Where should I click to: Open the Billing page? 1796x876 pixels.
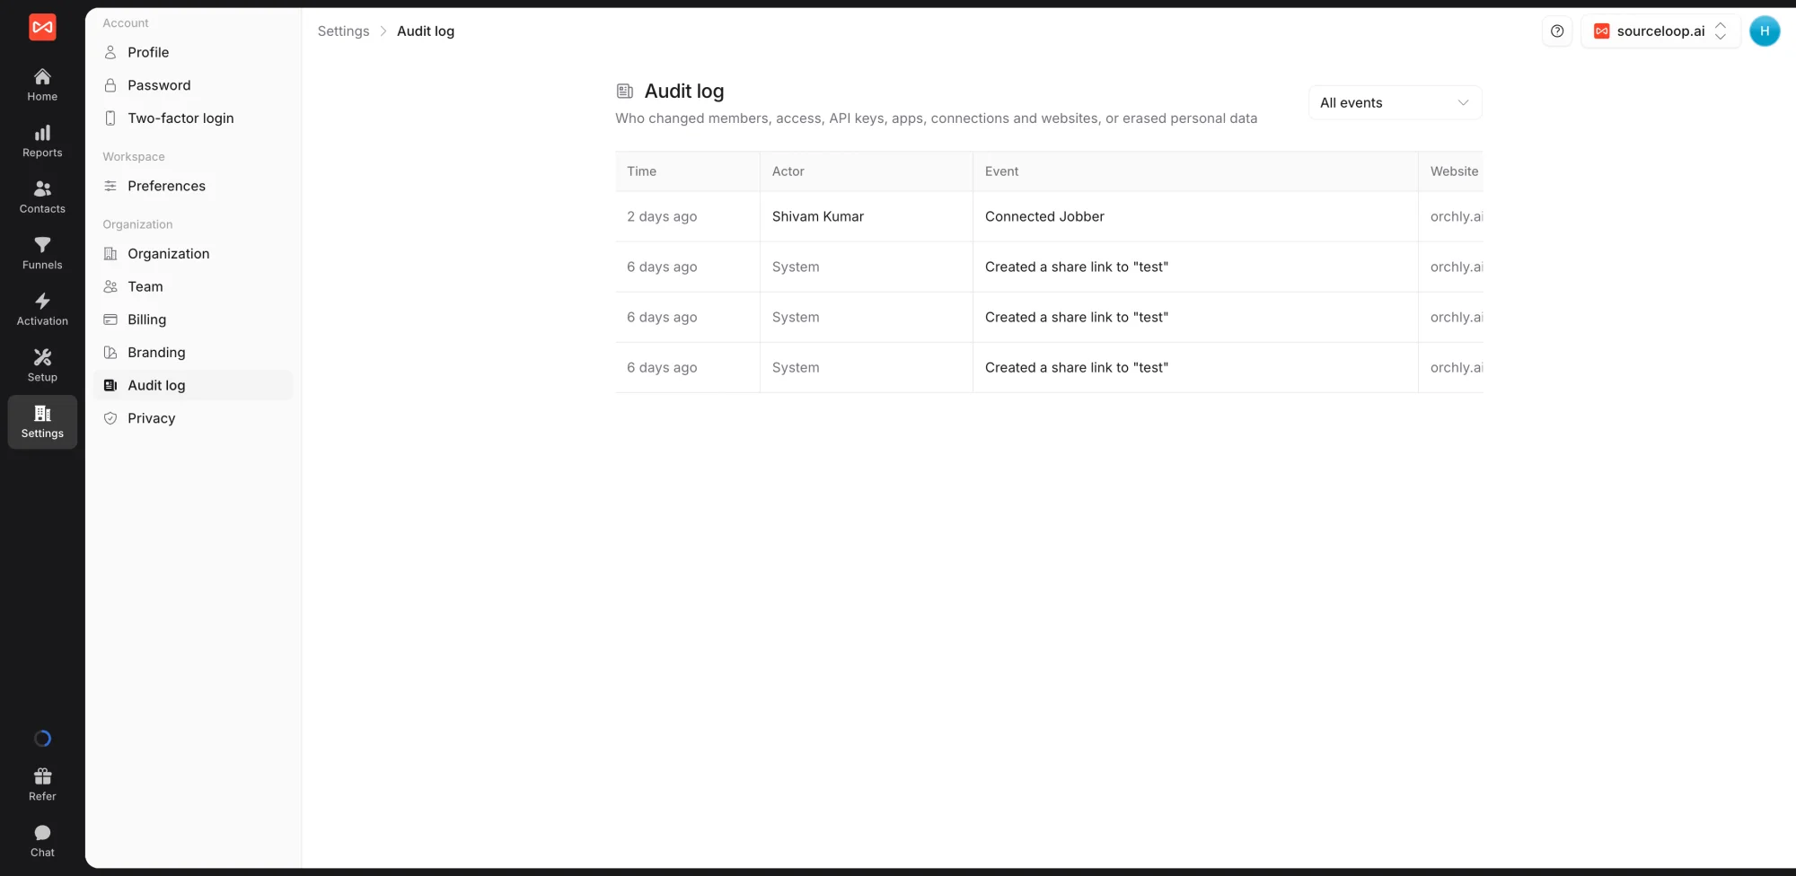pos(193,320)
